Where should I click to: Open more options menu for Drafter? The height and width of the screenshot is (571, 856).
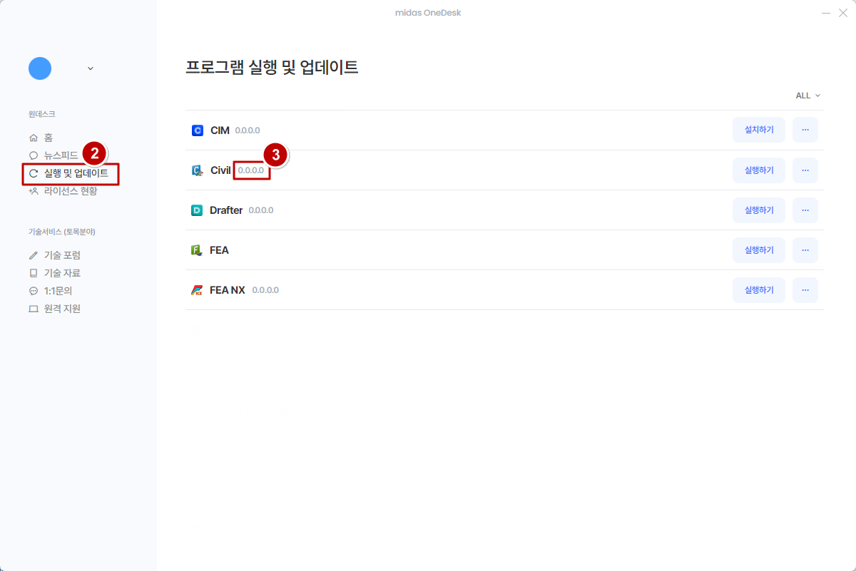tap(805, 210)
